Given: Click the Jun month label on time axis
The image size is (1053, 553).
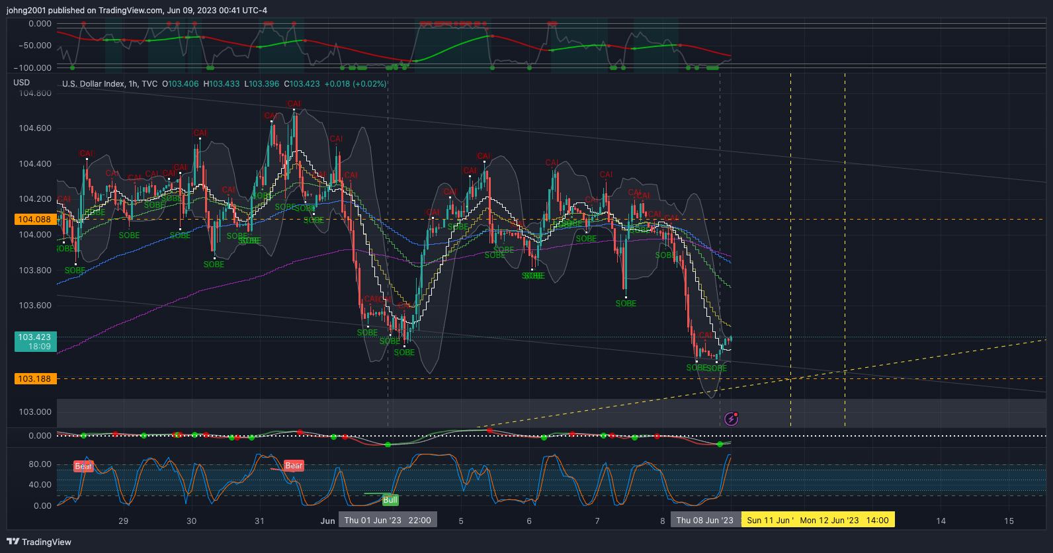Looking at the screenshot, I should [x=327, y=521].
